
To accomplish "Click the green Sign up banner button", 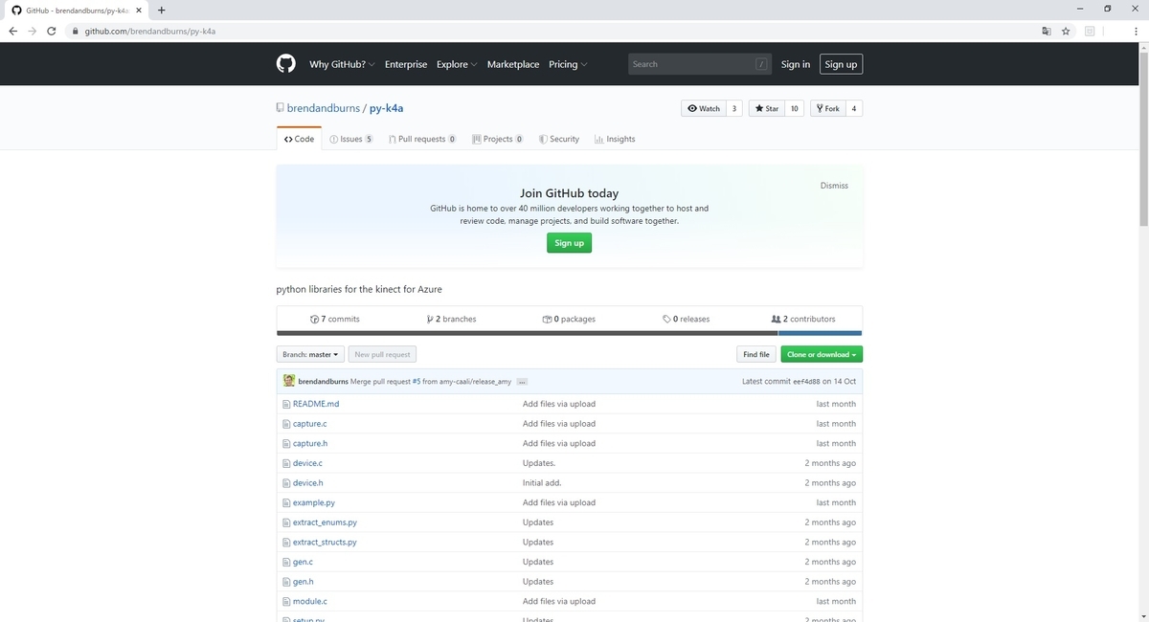I will tap(569, 243).
